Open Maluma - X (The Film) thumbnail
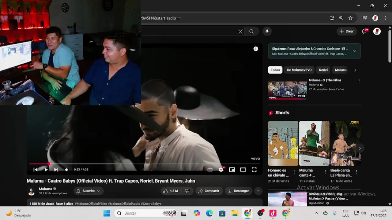 tap(287, 90)
